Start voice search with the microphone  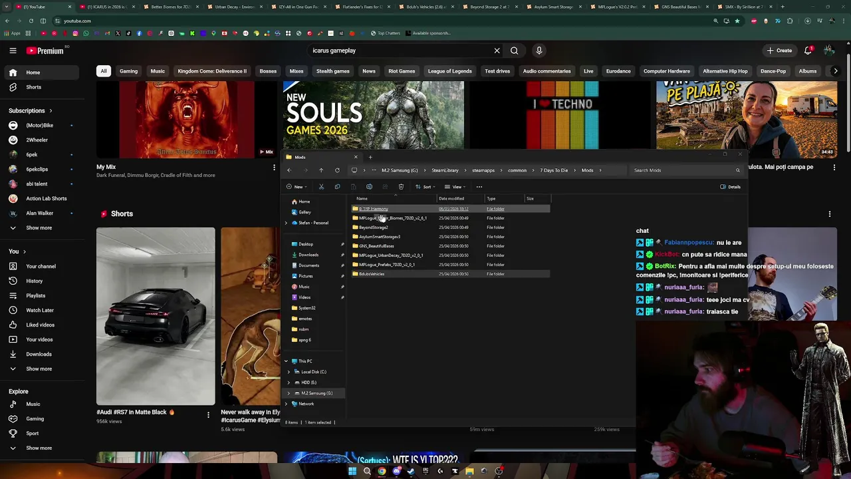539,51
